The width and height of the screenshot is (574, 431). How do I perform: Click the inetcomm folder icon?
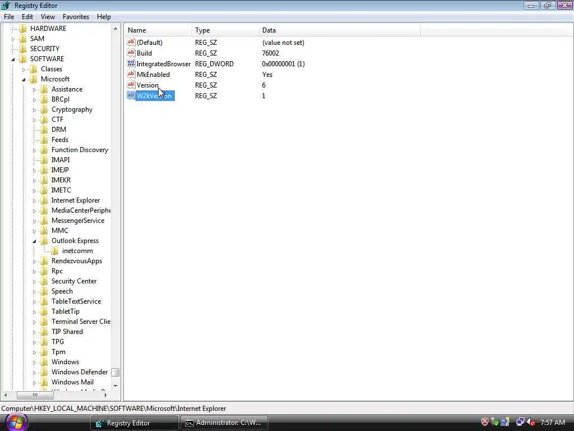pos(55,251)
